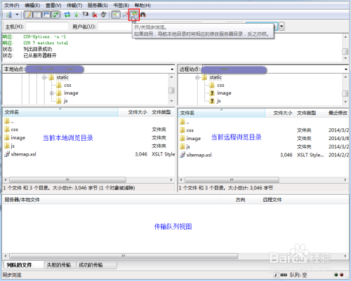
Task: Sort local list by 文件名 column header
Action: pyautogui.click(x=60, y=112)
